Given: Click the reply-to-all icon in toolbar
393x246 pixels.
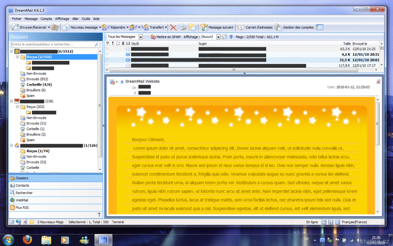Looking at the screenshot, I should tap(133, 27).
